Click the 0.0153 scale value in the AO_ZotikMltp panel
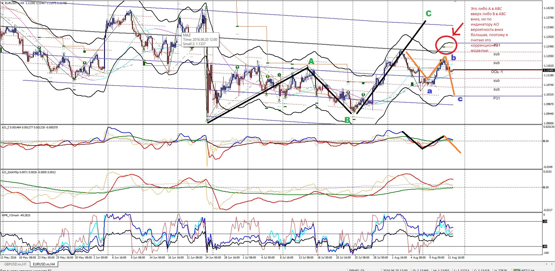The height and width of the screenshot is (271, 555). [548, 172]
